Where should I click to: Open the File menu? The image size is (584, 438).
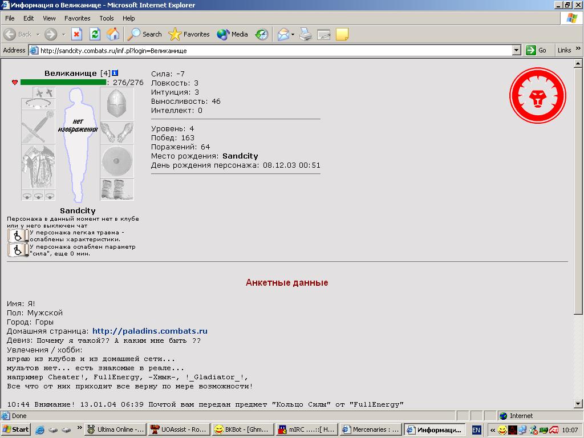point(10,18)
